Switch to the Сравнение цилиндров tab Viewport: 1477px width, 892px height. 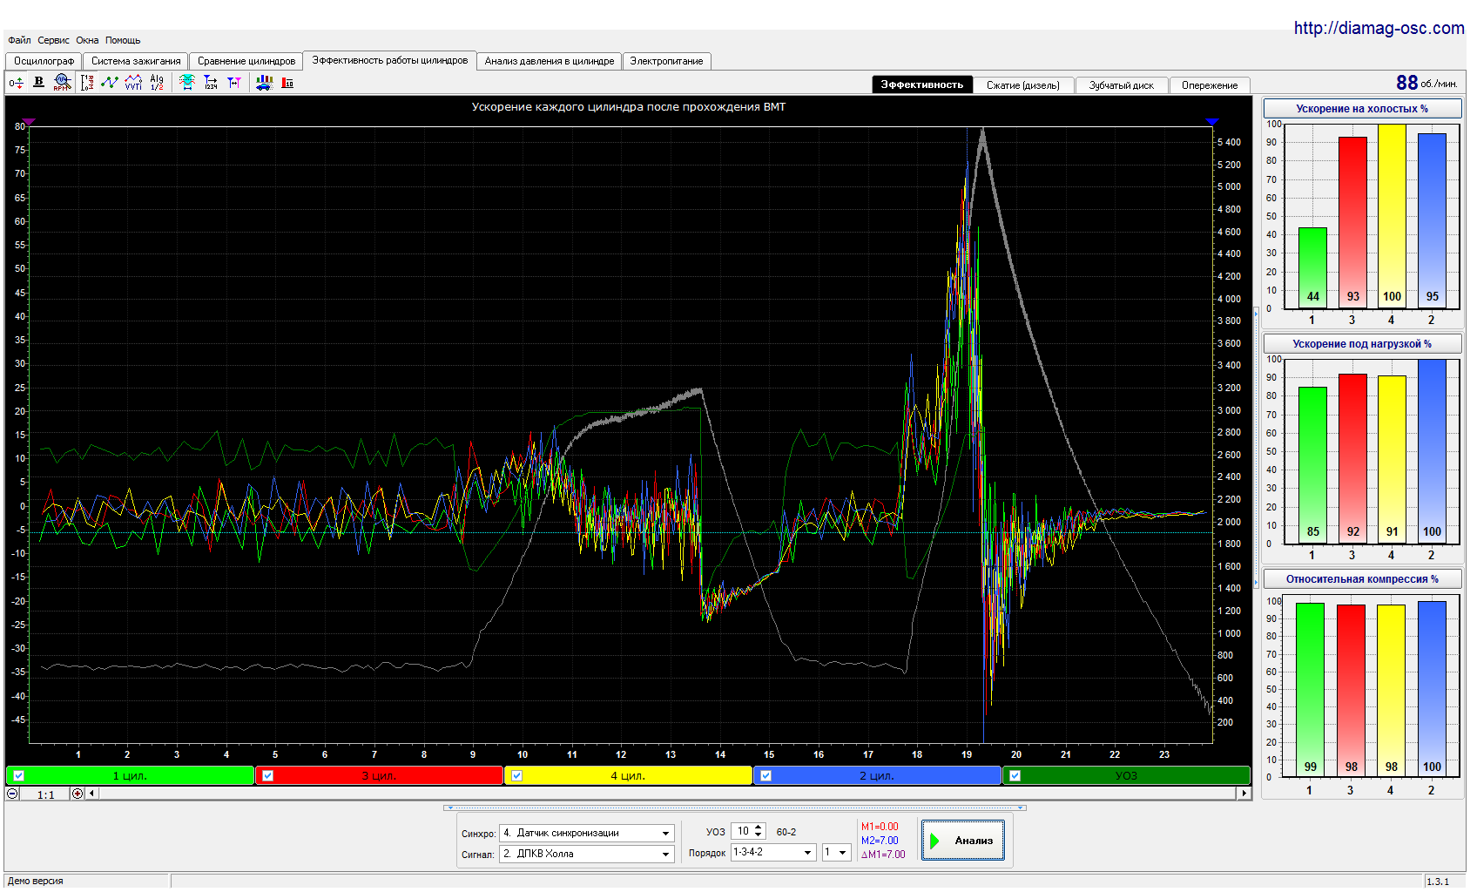coord(246,61)
